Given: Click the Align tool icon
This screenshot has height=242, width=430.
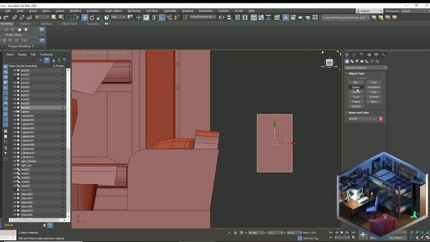Looking at the screenshot, I should click(x=229, y=17).
